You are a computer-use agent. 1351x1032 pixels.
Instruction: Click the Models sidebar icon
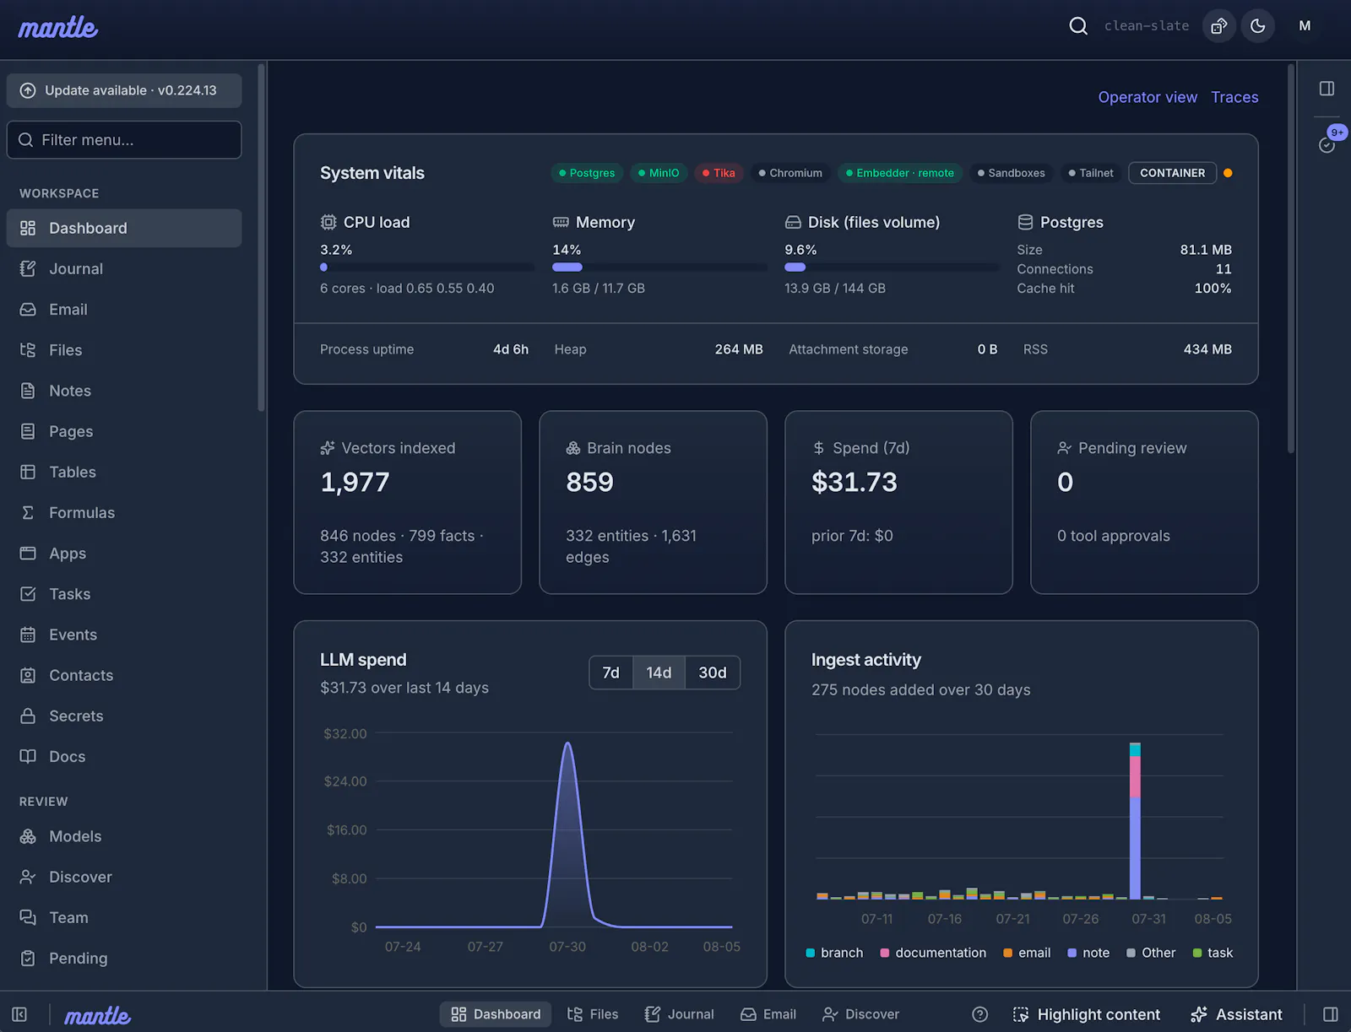click(x=28, y=836)
